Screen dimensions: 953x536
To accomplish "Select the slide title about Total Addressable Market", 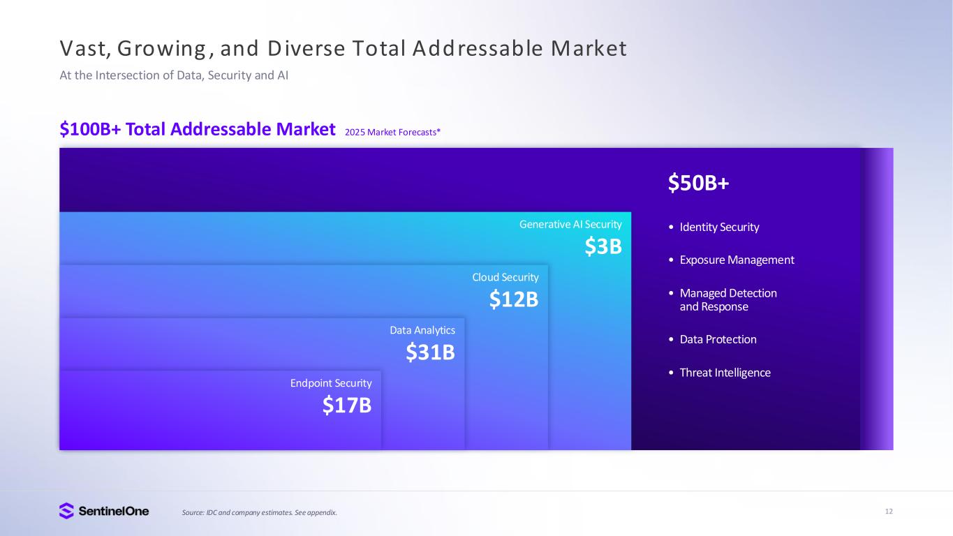I will pos(343,48).
